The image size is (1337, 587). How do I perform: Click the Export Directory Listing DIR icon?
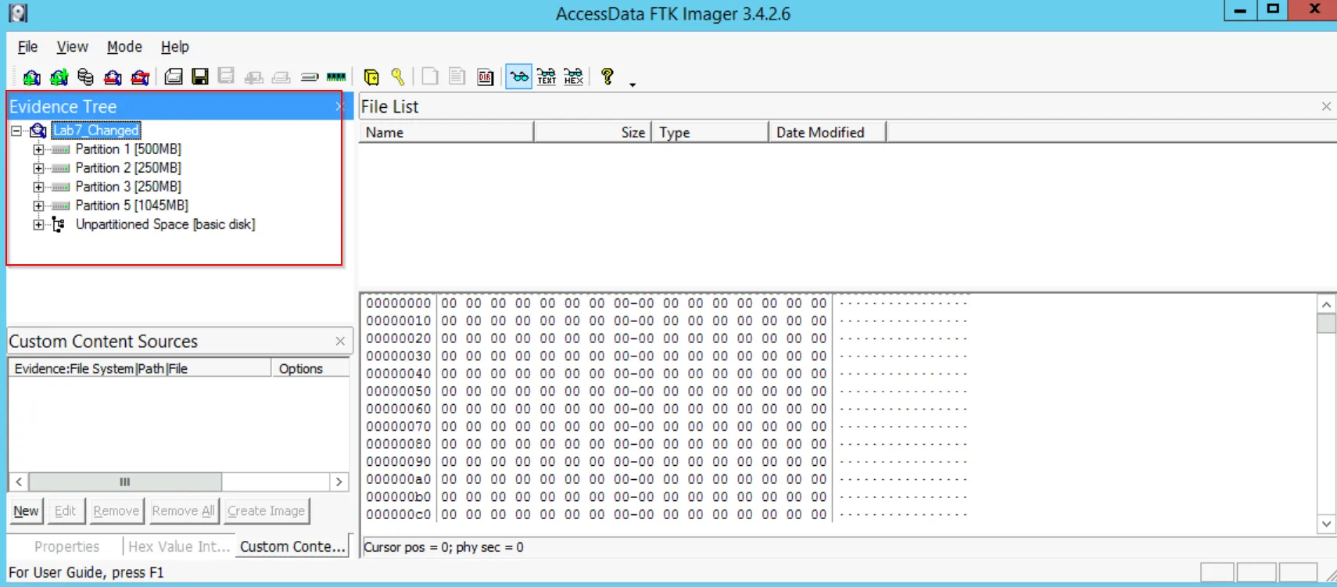click(486, 77)
